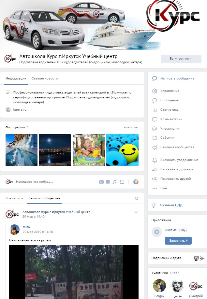This screenshot has width=207, height=299.
Task: Click the share arrow icon for Рассказать друзьям
Action: point(155,169)
